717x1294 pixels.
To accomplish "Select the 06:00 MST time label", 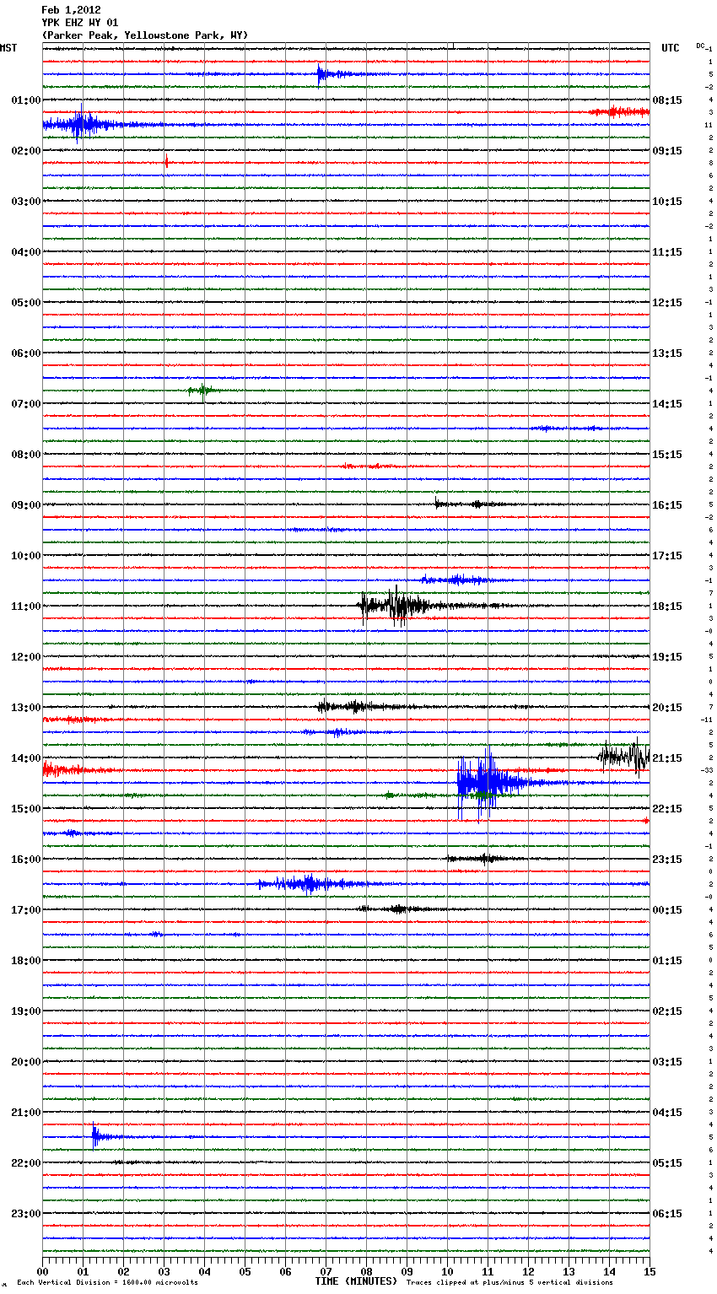I will pos(26,353).
